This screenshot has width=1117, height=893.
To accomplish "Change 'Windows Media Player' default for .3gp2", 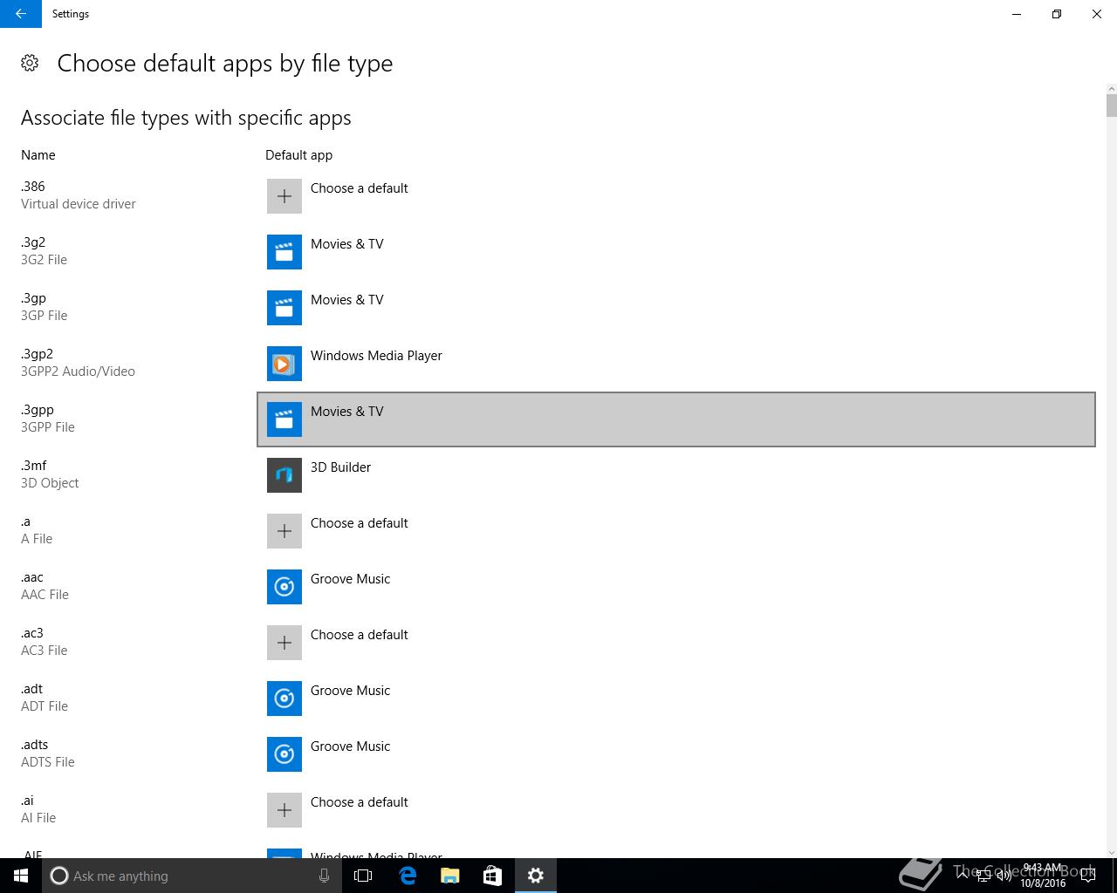I will tap(376, 356).
